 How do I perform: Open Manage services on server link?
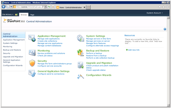pyautogui.click(x=98, y=41)
